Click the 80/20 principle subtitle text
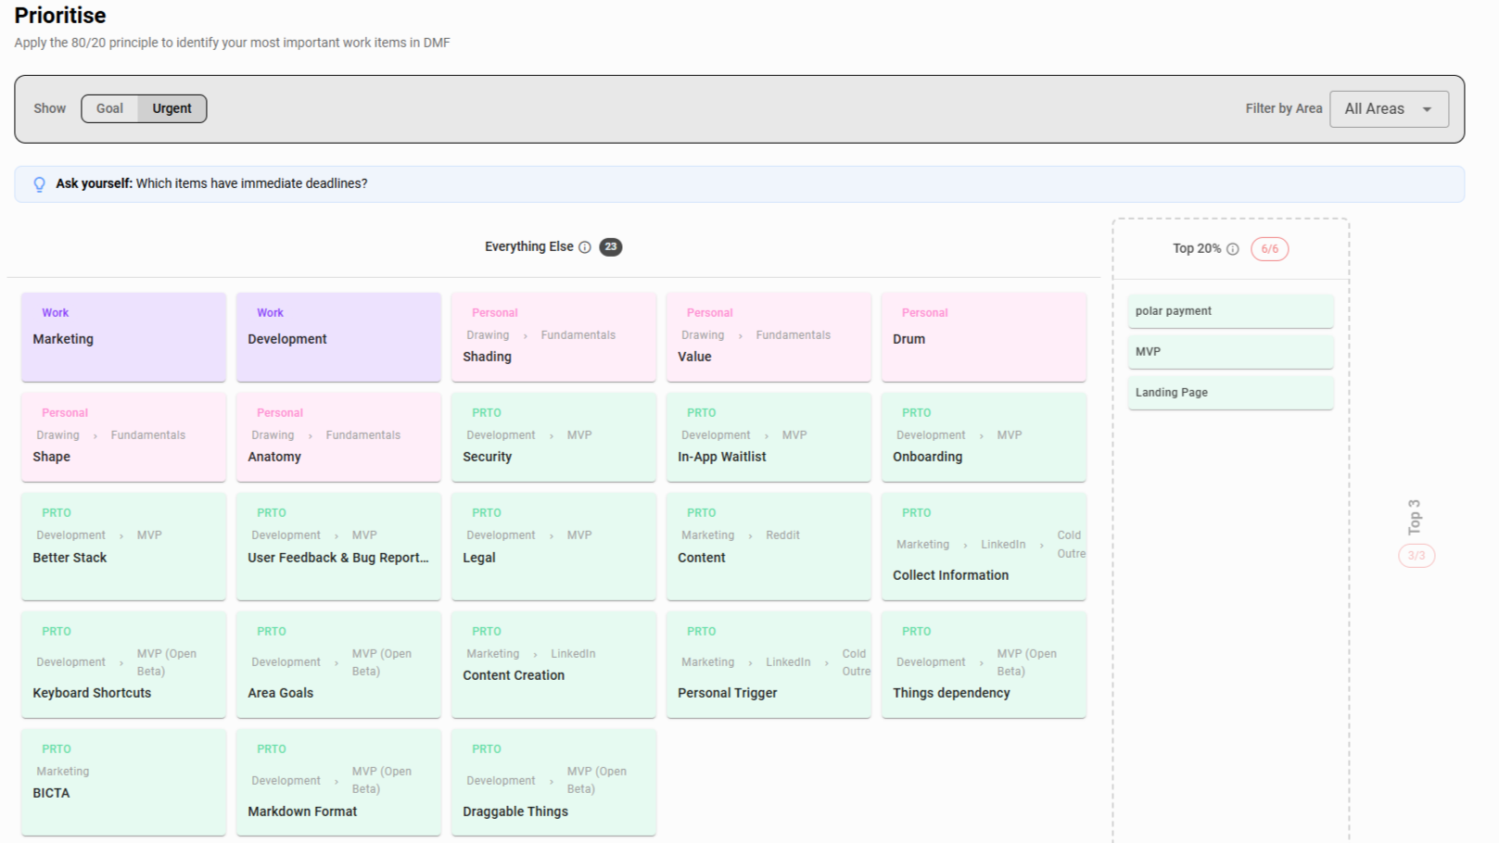Screen dimensions: 1499x843 pyautogui.click(x=232, y=43)
